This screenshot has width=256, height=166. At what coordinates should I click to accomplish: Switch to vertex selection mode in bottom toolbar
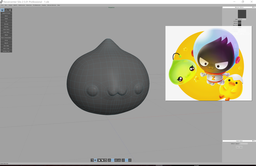pyautogui.click(x=92, y=160)
